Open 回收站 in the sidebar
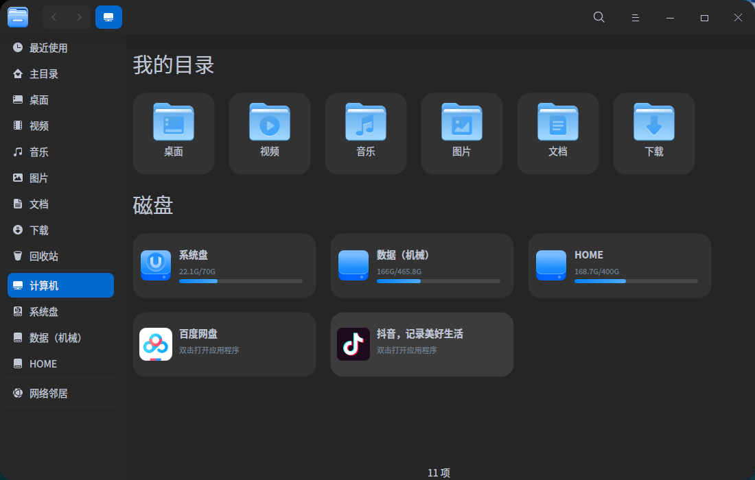The image size is (755, 480). [x=60, y=256]
